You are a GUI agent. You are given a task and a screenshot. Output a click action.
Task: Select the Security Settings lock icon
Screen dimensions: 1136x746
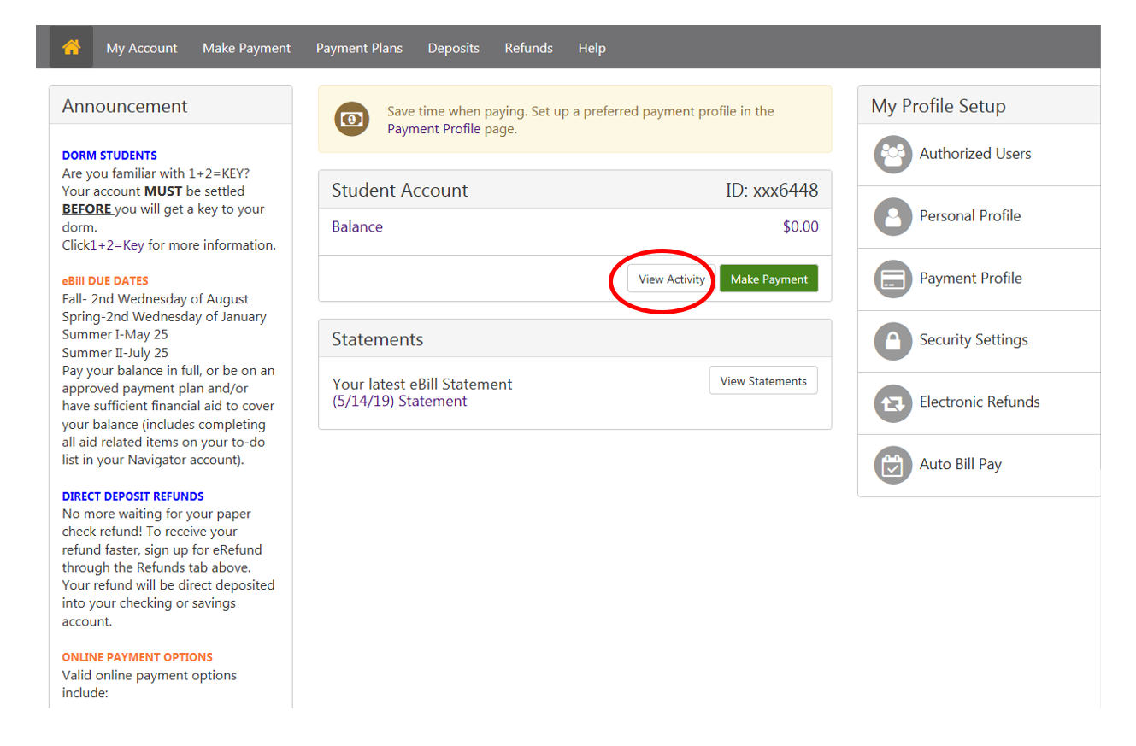(893, 341)
